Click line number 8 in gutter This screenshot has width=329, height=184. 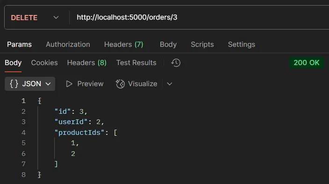point(23,175)
